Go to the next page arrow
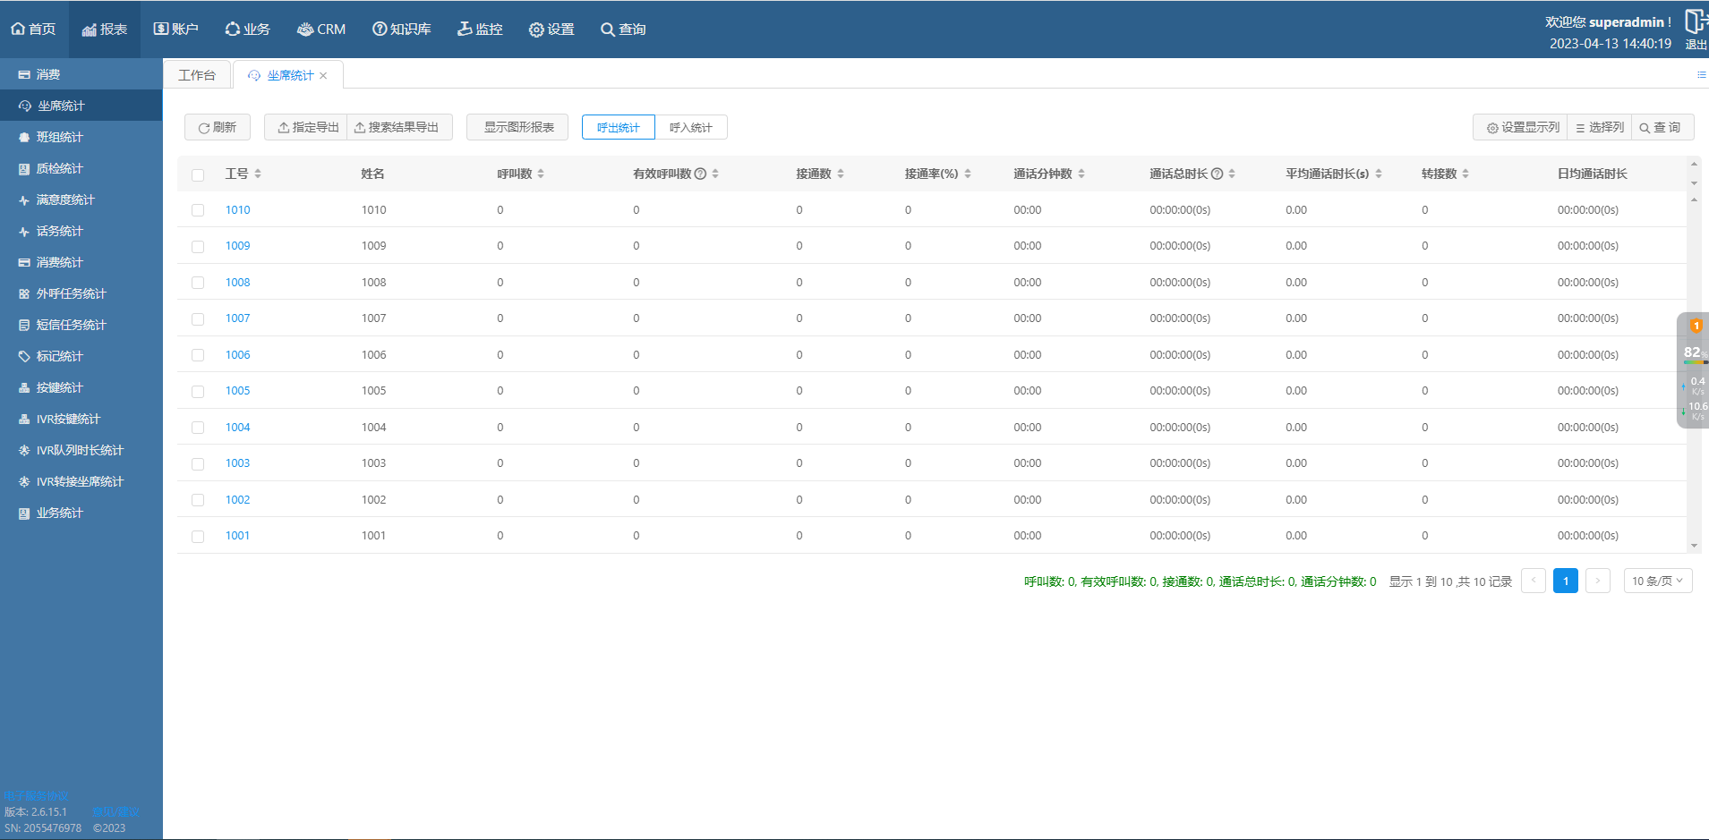Screen dimensions: 1709x840 click(1598, 581)
